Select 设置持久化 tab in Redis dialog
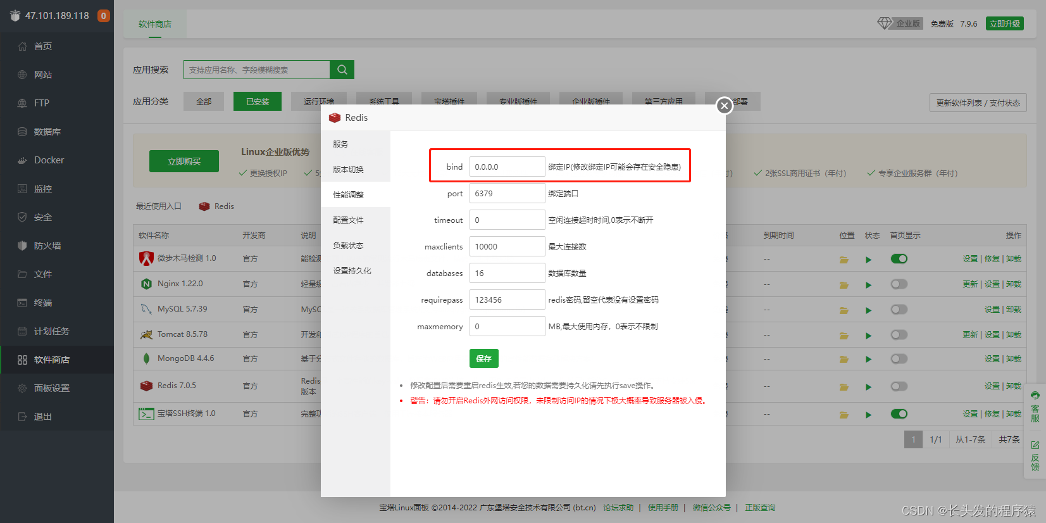Viewport: 1046px width, 523px height. [x=356, y=270]
